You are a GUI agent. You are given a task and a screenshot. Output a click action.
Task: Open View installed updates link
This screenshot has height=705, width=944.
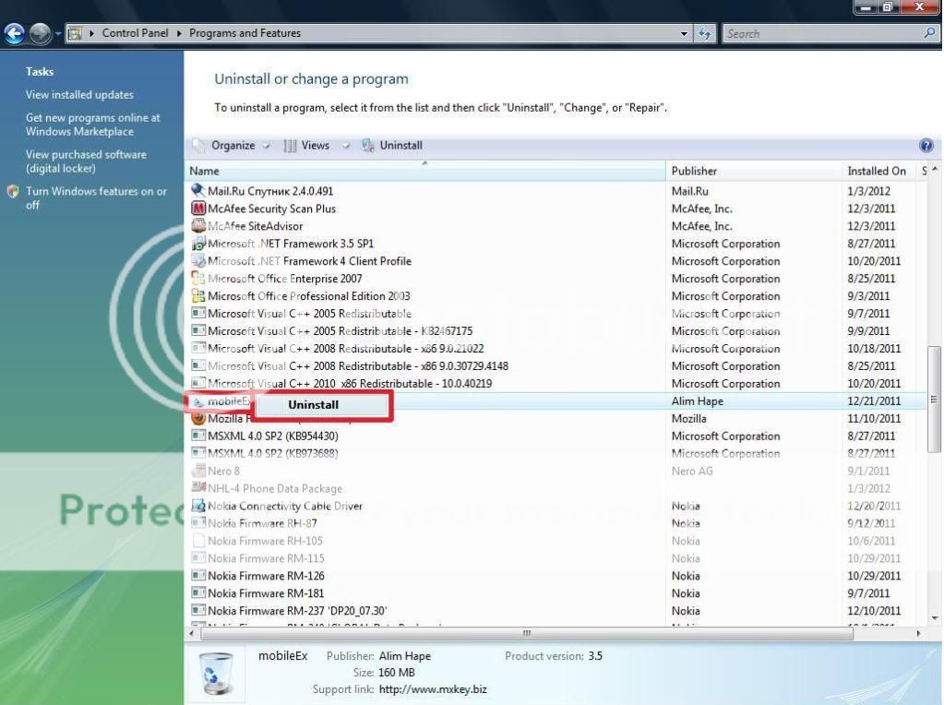pyautogui.click(x=79, y=94)
